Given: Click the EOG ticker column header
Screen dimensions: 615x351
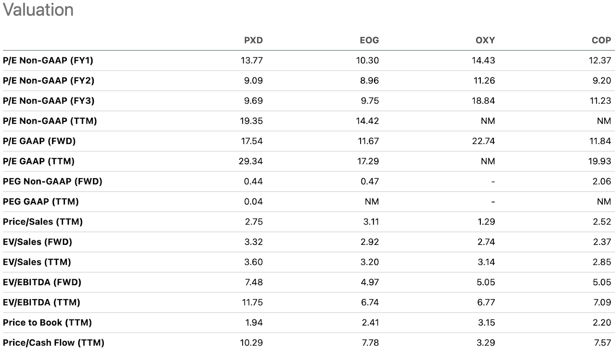Looking at the screenshot, I should point(369,40).
